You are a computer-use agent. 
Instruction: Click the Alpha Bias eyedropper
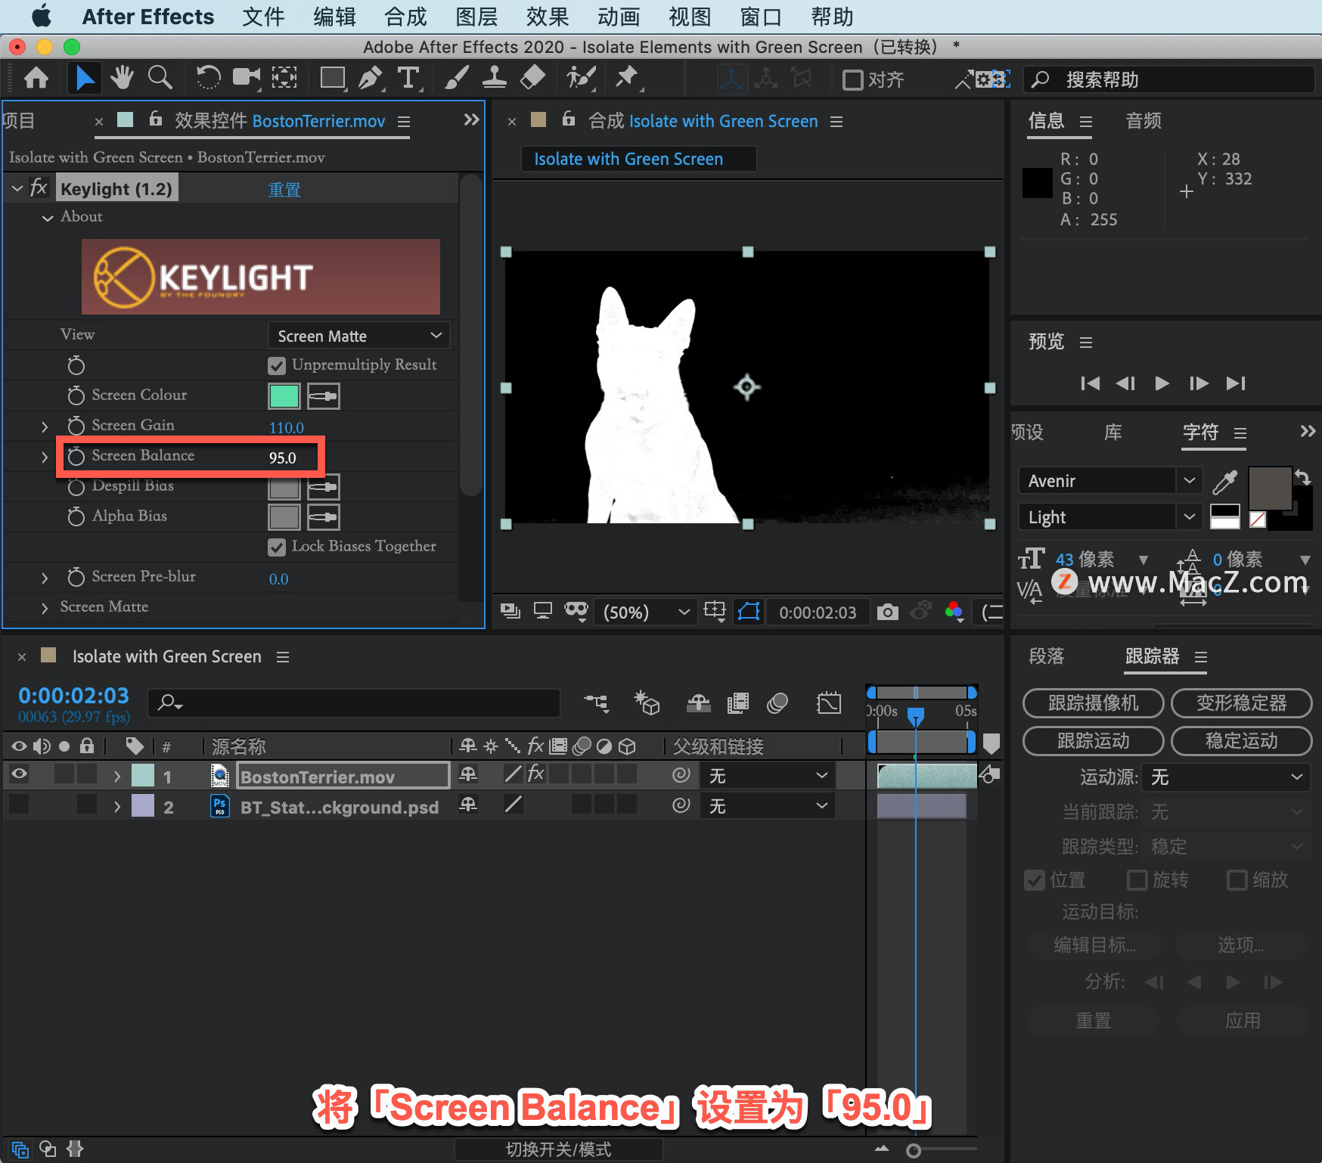point(323,516)
